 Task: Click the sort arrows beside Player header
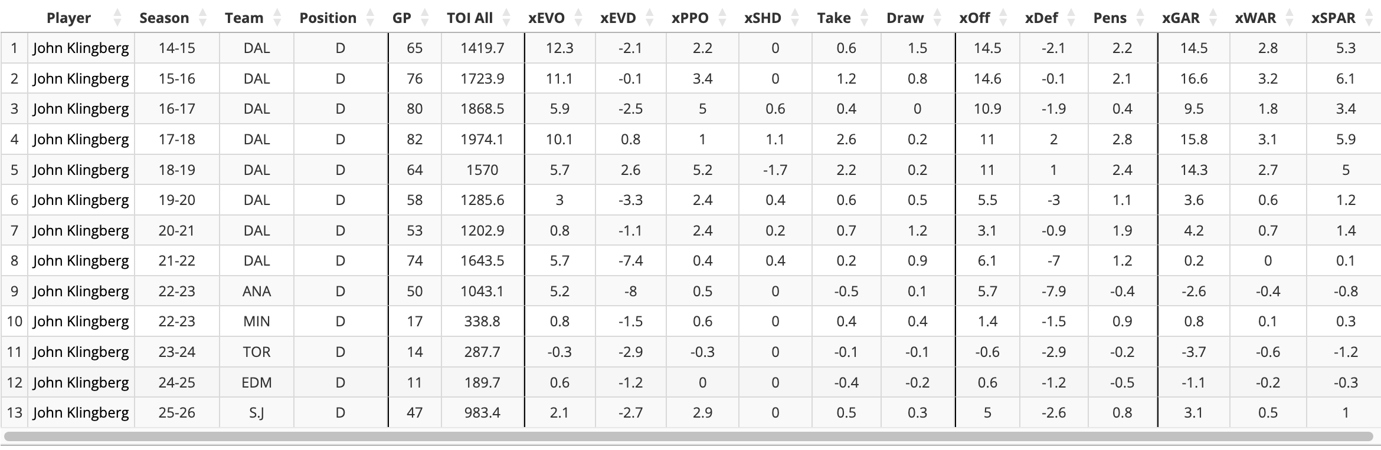(x=117, y=18)
